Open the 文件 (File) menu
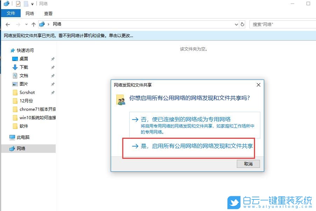This screenshot has width=316, height=211. tap(11, 13)
